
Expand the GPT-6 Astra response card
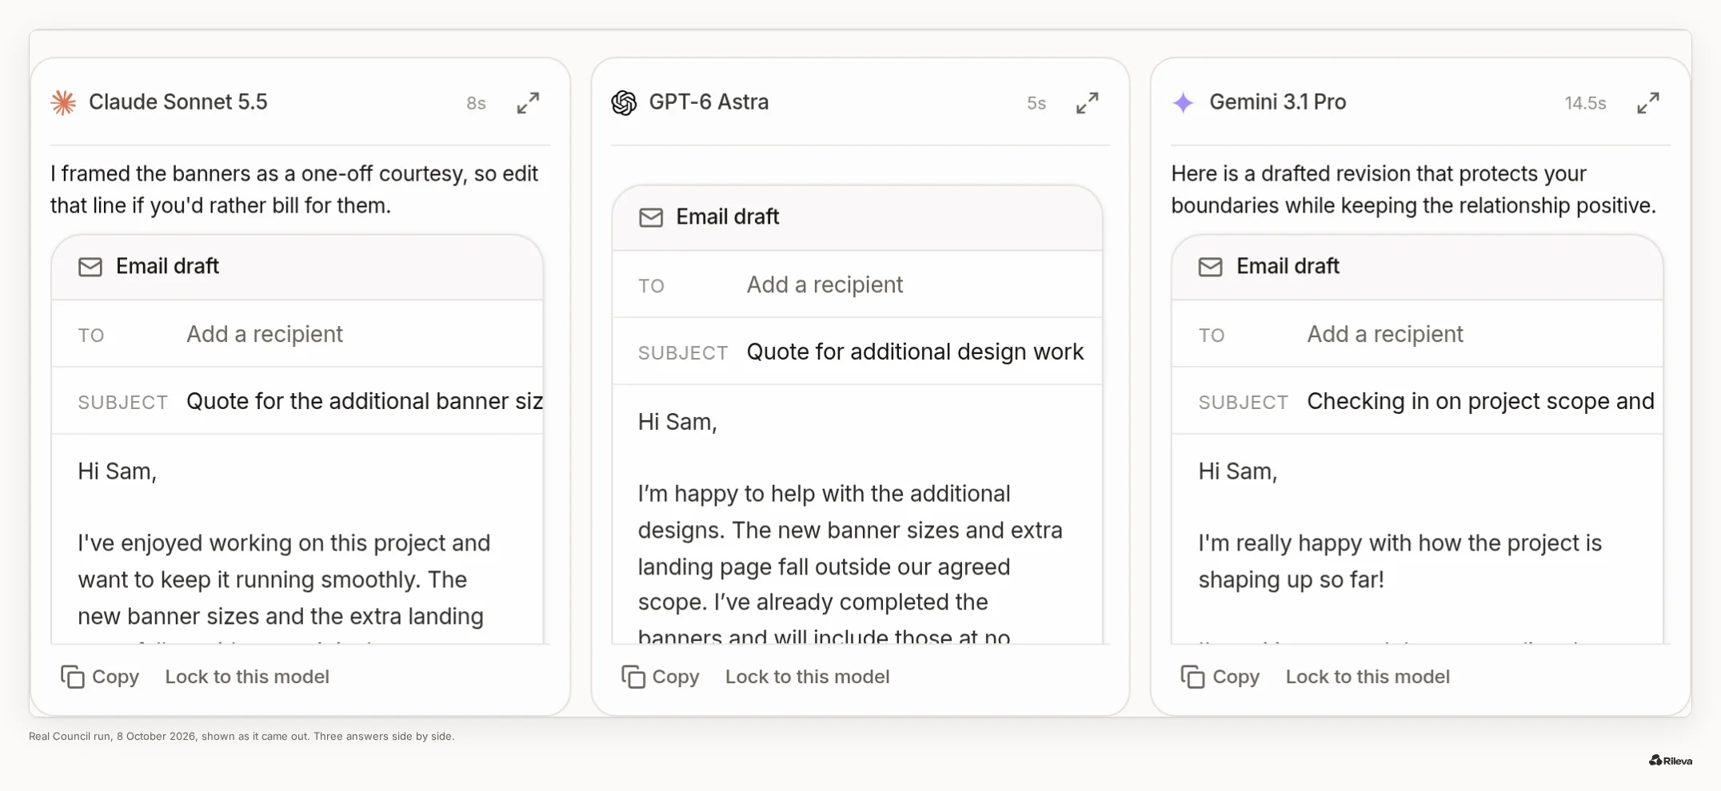[1088, 103]
